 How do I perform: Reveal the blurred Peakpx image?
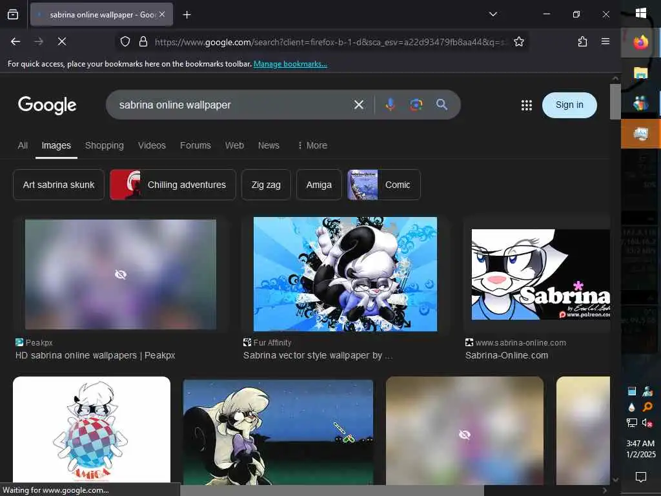[x=121, y=274]
